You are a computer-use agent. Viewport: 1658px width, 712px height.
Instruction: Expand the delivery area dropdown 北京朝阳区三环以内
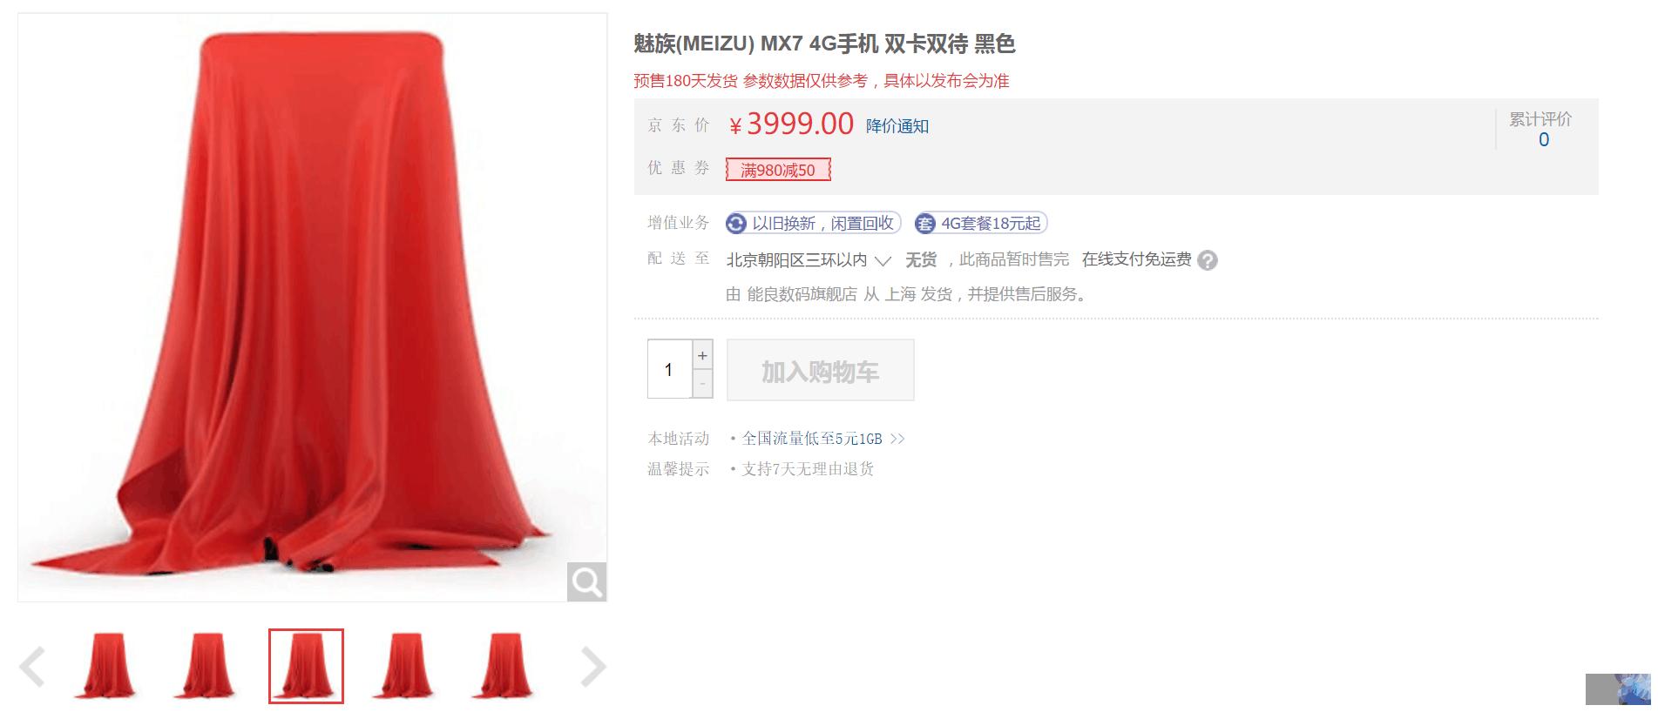coord(809,260)
